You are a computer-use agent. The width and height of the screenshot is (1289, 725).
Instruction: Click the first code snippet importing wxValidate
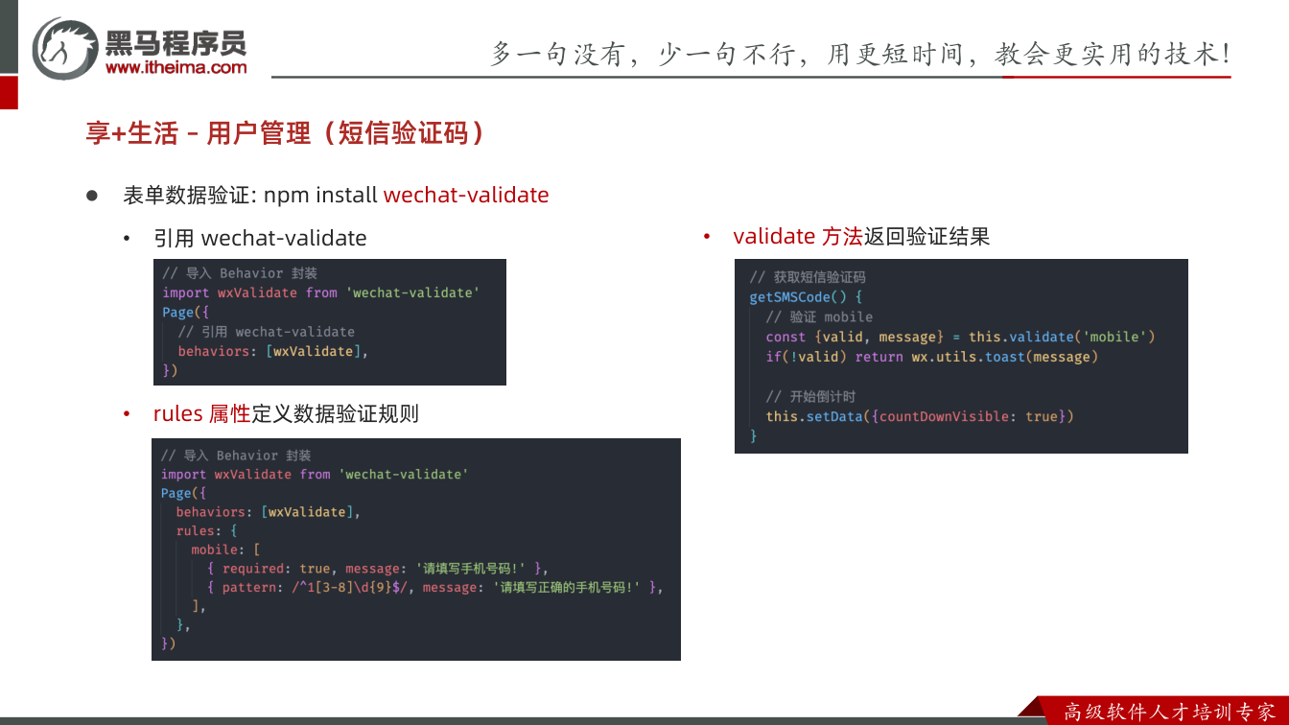click(x=330, y=322)
